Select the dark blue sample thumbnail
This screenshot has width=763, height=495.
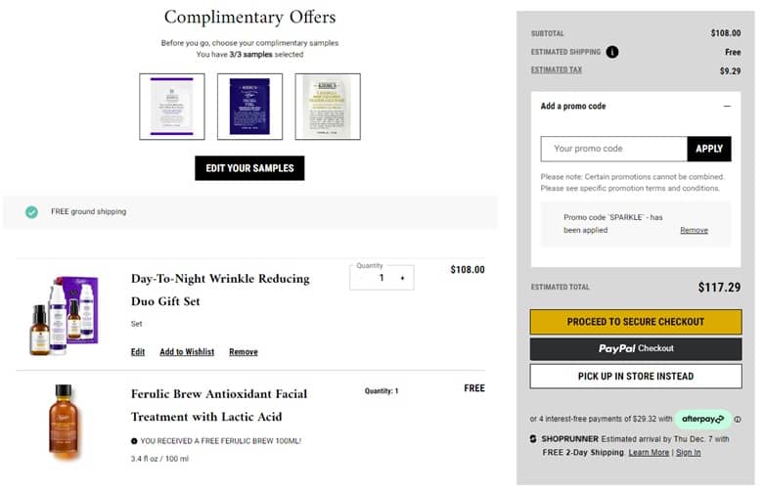point(249,106)
